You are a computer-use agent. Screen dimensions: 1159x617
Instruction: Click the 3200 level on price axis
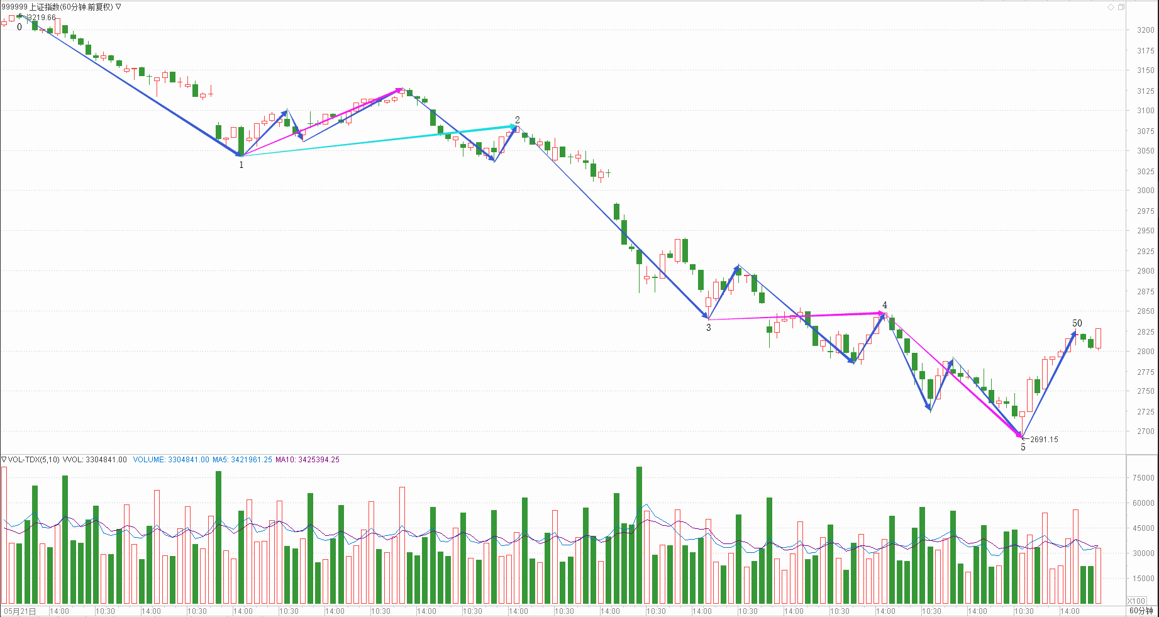pos(1145,30)
